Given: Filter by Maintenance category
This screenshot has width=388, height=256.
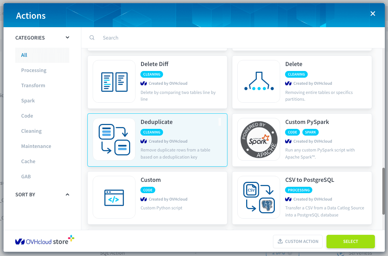Looking at the screenshot, I should pyautogui.click(x=36, y=146).
